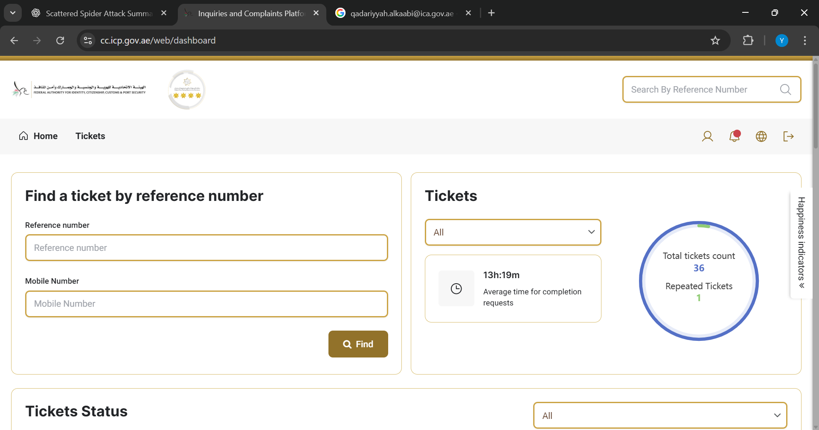819x430 pixels.
Task: Open the browser extensions puzzle icon
Action: [748, 41]
